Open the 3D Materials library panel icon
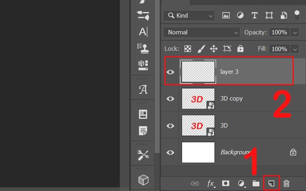 click(143, 65)
